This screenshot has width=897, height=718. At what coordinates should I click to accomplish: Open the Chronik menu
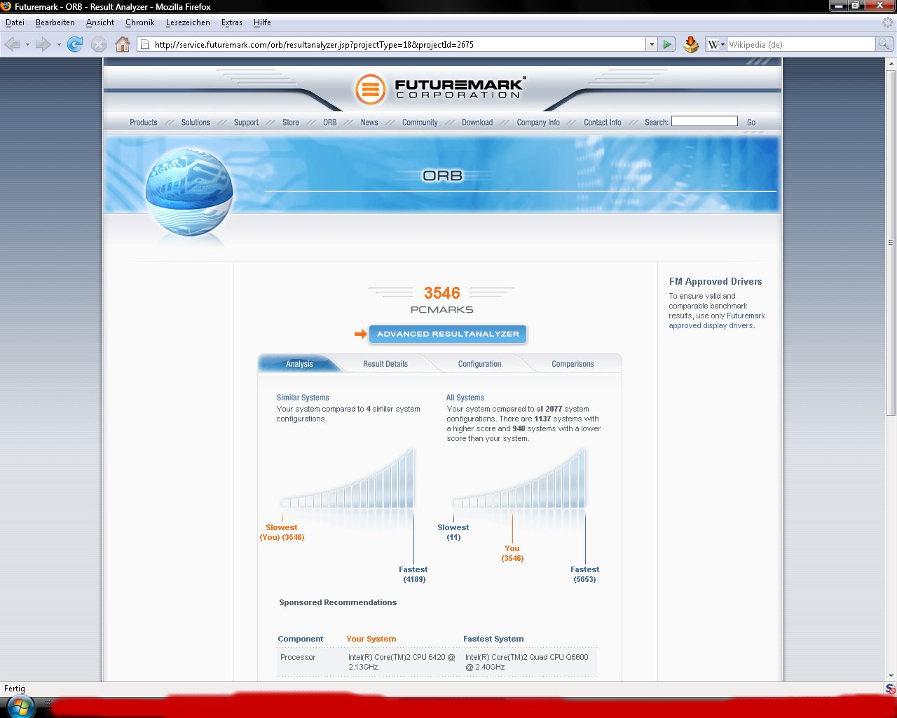point(139,22)
